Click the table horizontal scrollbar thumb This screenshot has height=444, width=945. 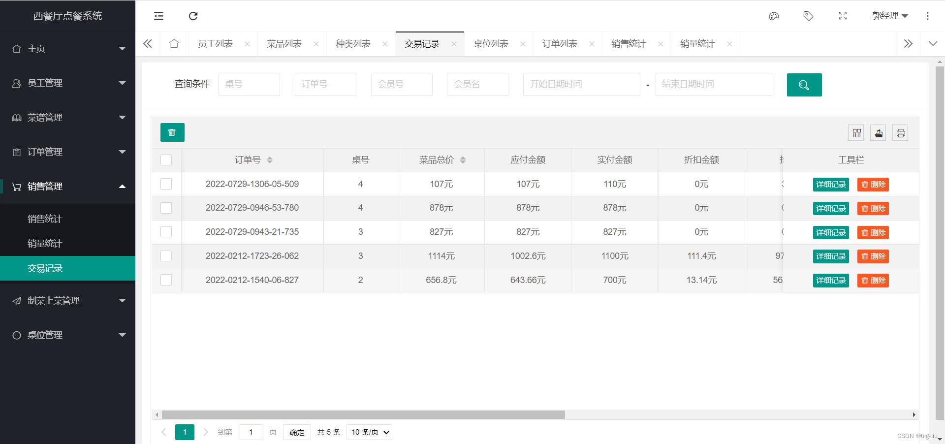(x=363, y=414)
